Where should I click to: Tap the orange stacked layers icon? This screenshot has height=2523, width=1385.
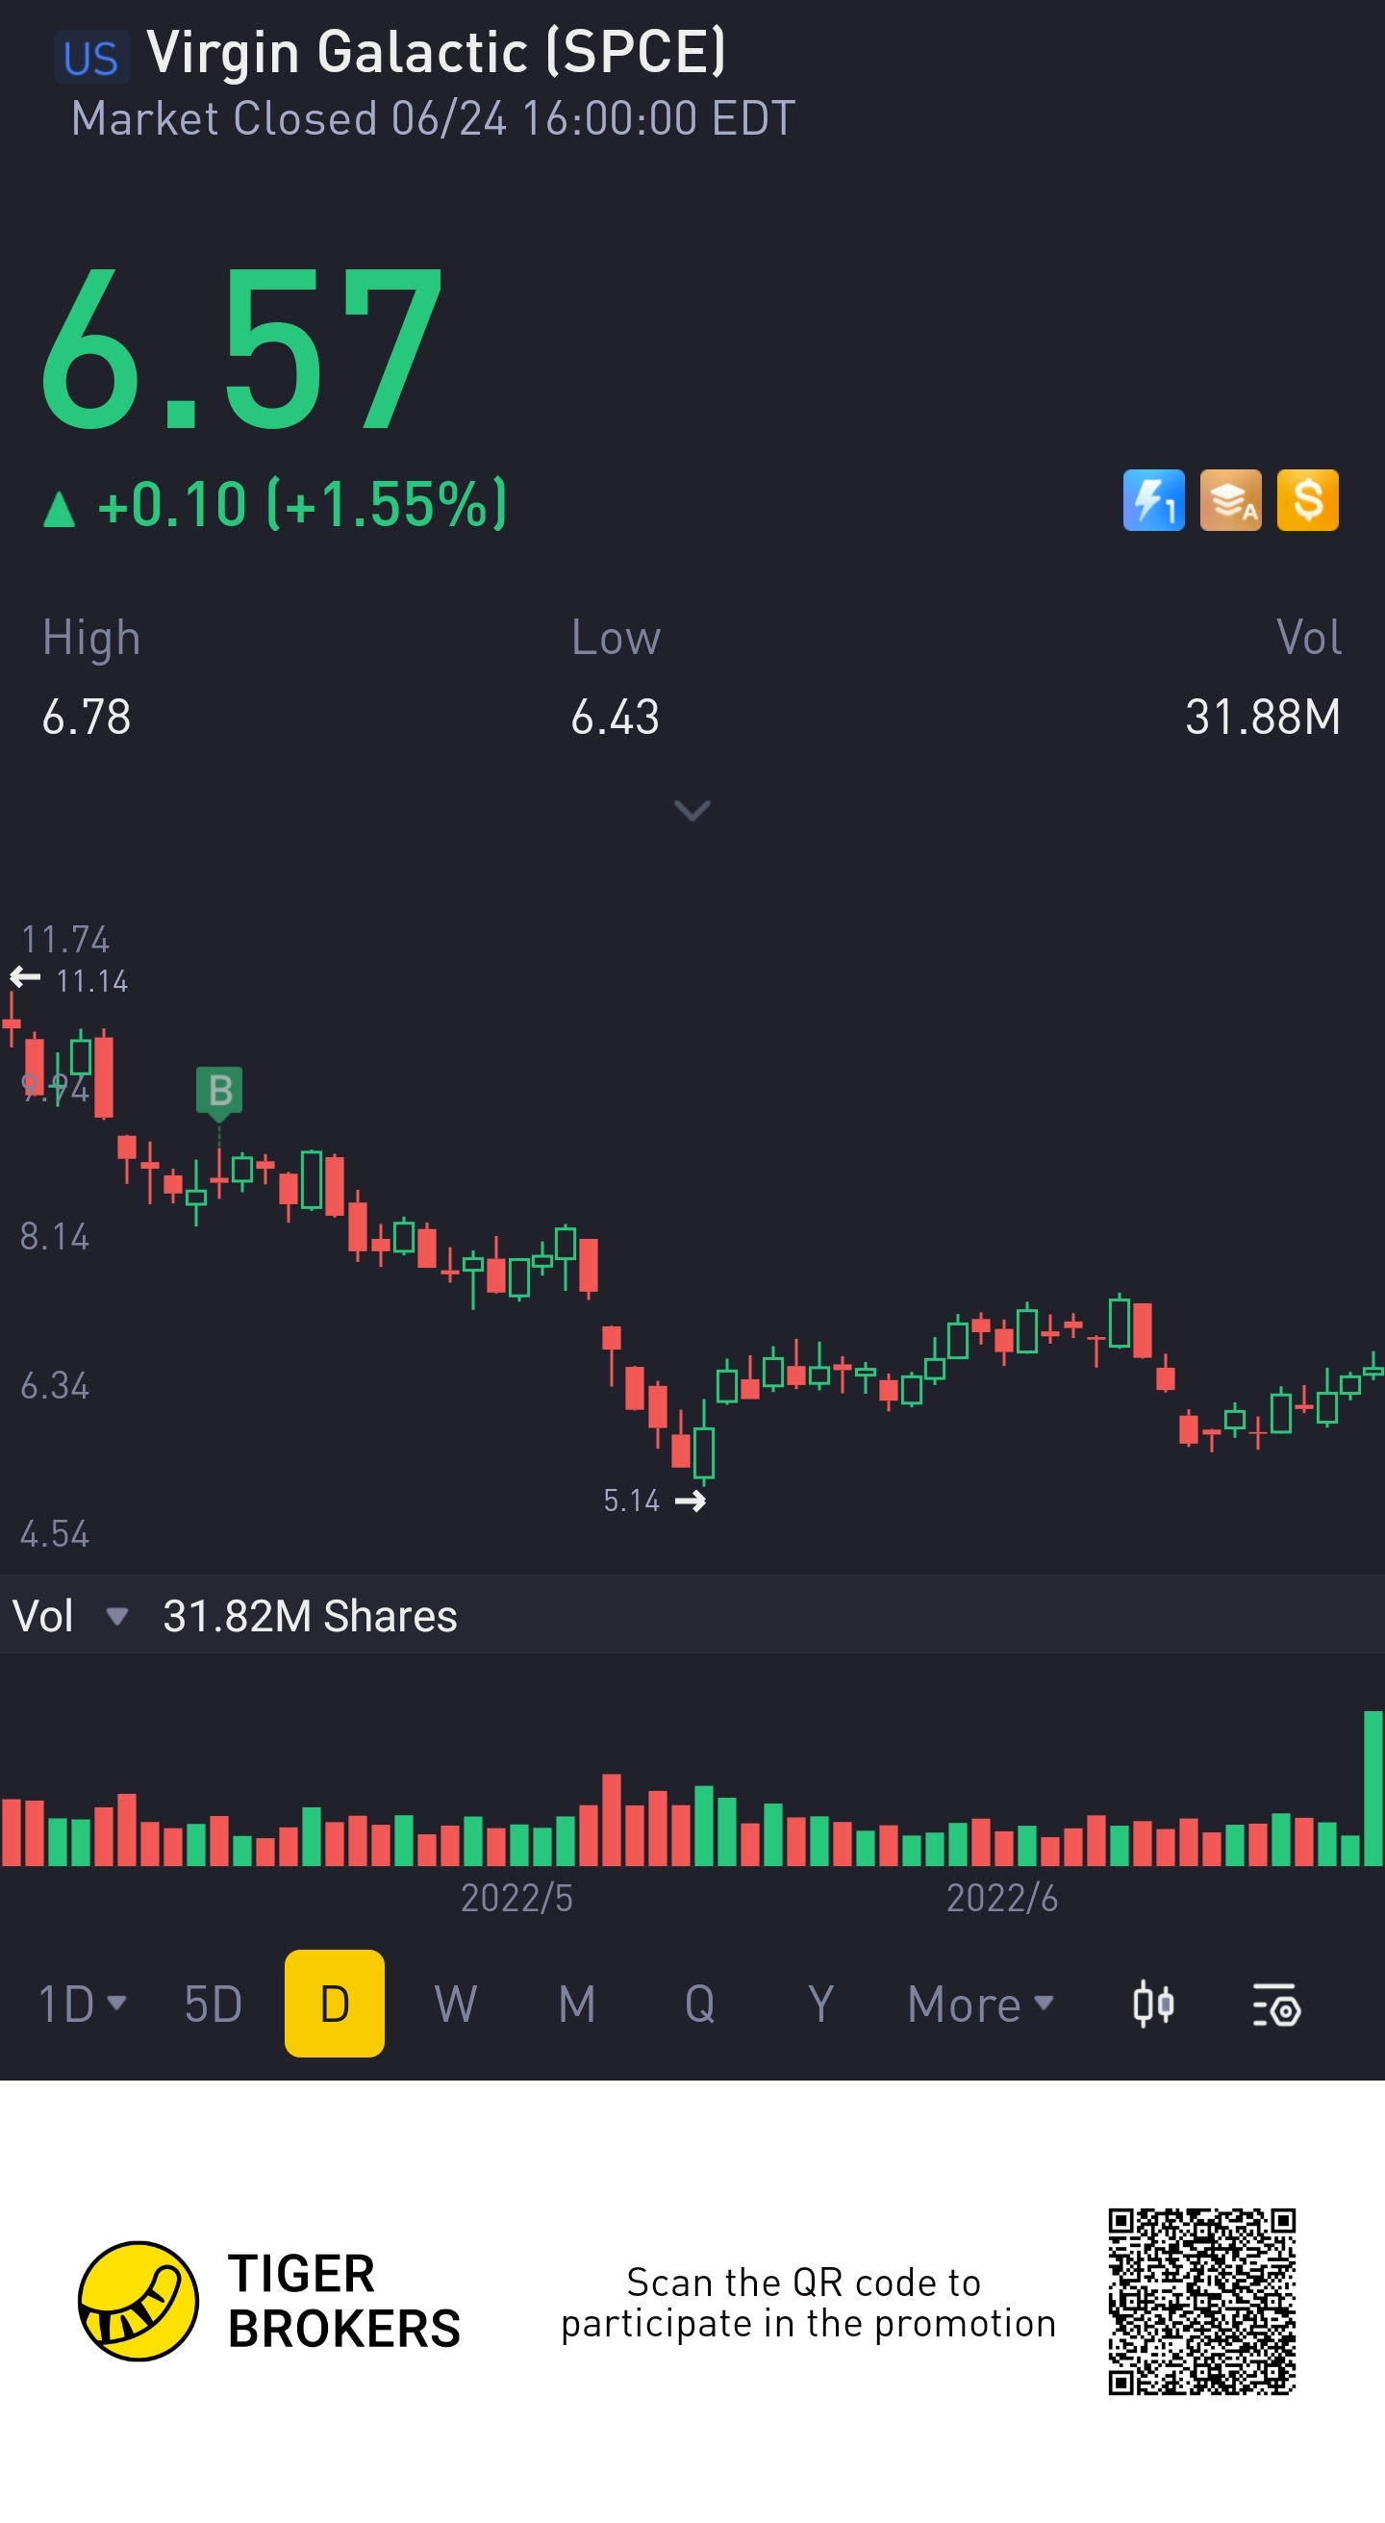(1230, 499)
